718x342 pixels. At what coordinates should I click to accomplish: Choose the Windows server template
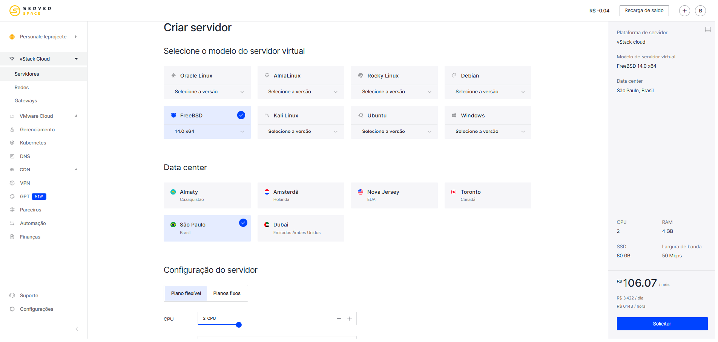488,115
